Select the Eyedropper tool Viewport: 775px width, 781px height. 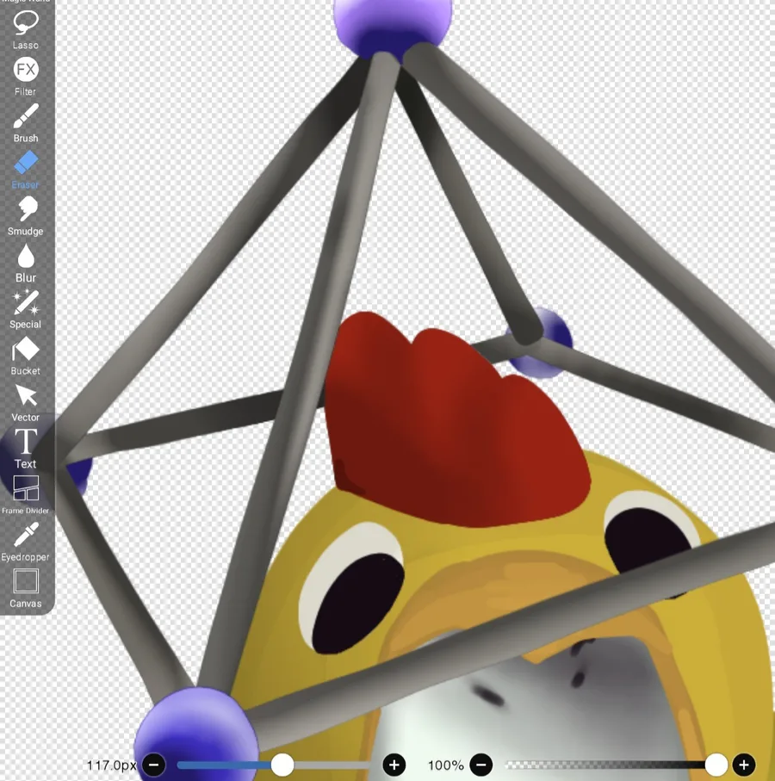pos(25,542)
